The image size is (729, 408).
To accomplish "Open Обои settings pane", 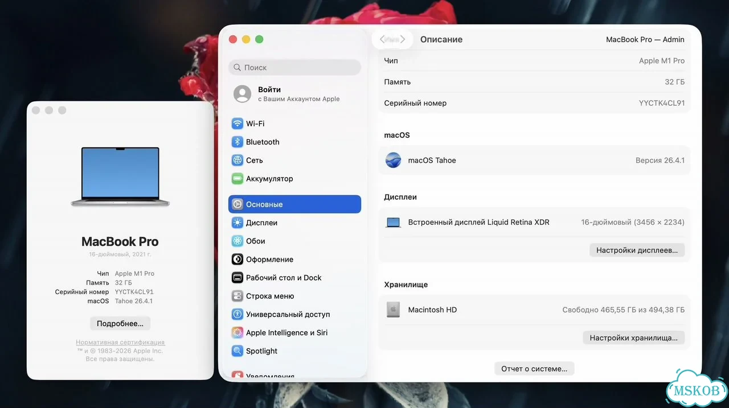I will [295, 241].
